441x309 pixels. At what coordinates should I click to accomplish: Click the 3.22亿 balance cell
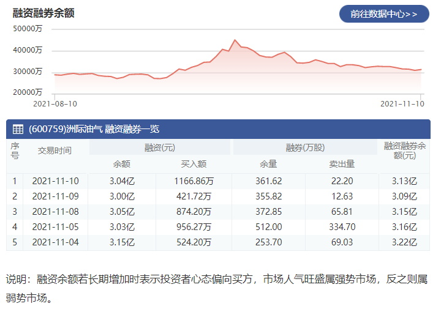point(404,242)
